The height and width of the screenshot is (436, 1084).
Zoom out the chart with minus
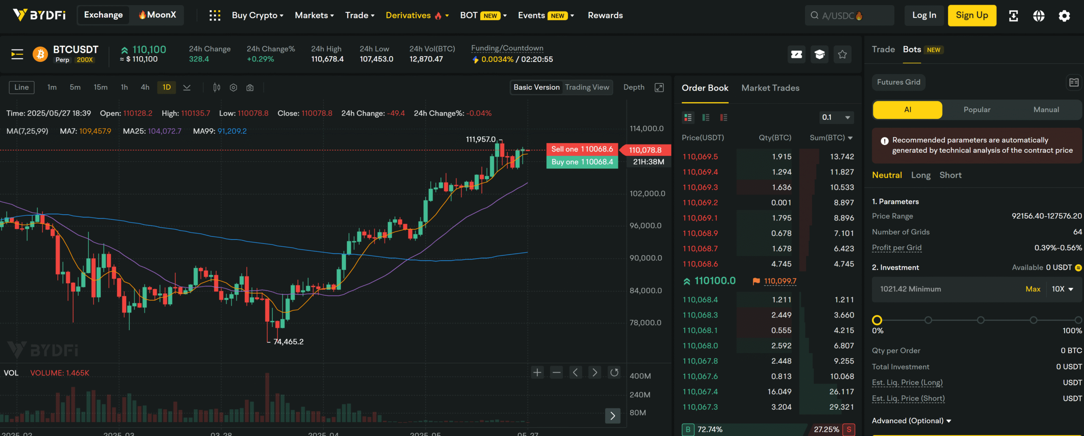click(556, 373)
